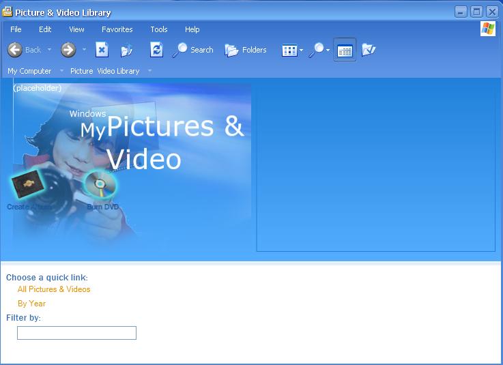The width and height of the screenshot is (503, 365).
Task: Click the empty preview panel
Action: click(375, 166)
